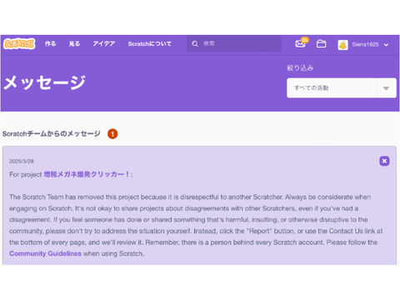Screen dimensions: 400x300
Task: Click the Scratch logo
Action: (x=19, y=44)
